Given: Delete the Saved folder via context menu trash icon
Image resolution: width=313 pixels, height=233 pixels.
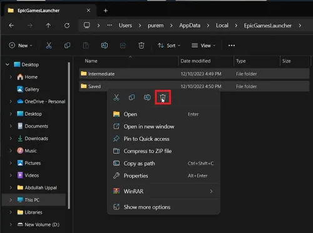Looking at the screenshot, I should (163, 97).
